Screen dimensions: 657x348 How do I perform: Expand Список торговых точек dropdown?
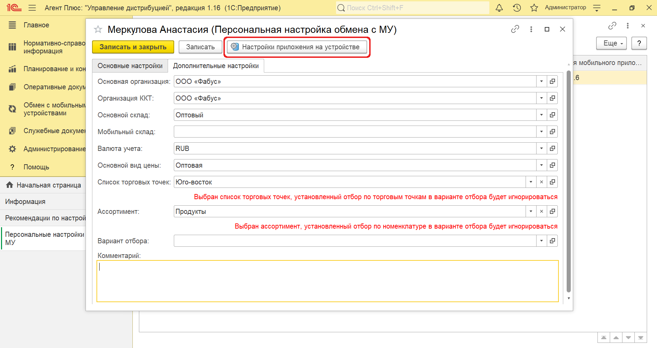click(531, 182)
